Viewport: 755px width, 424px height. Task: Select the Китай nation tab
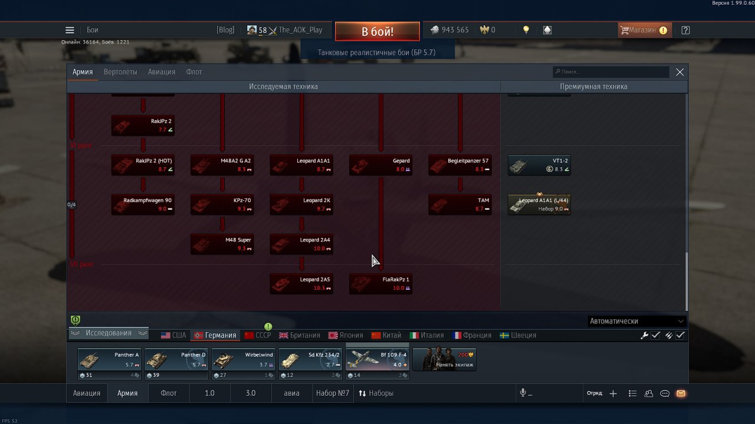[386, 335]
